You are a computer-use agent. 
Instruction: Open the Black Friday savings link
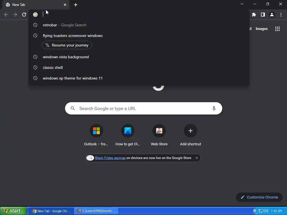(x=110, y=158)
